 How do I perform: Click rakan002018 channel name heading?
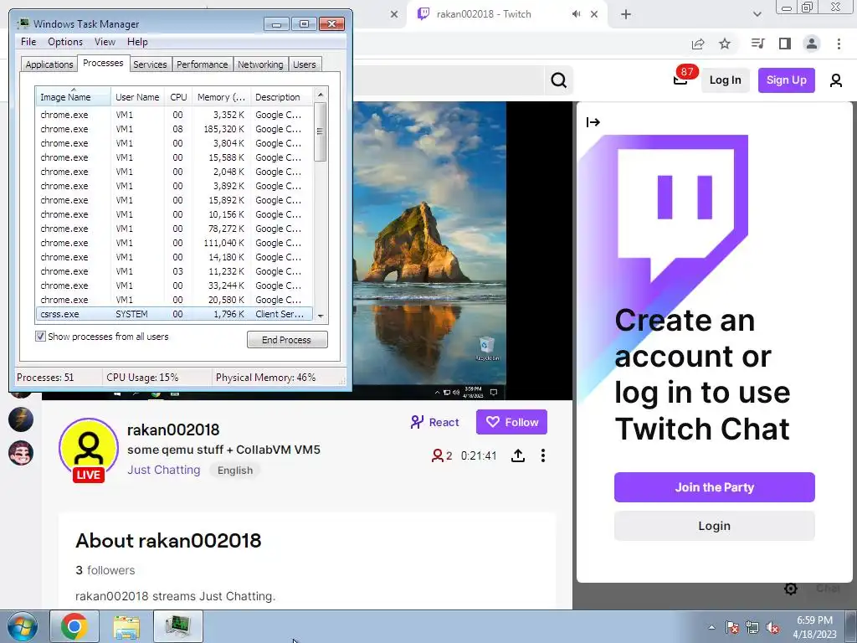click(173, 430)
